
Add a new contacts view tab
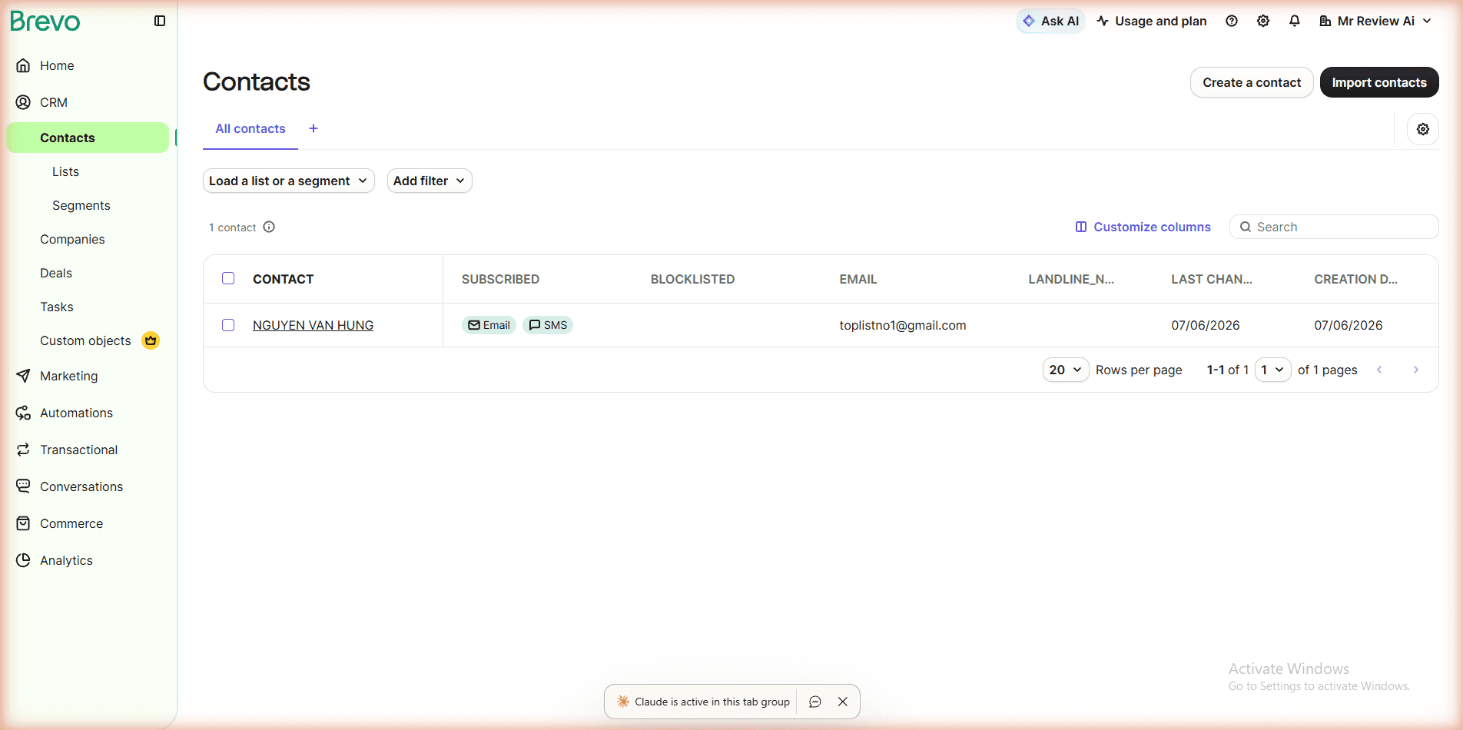[313, 128]
